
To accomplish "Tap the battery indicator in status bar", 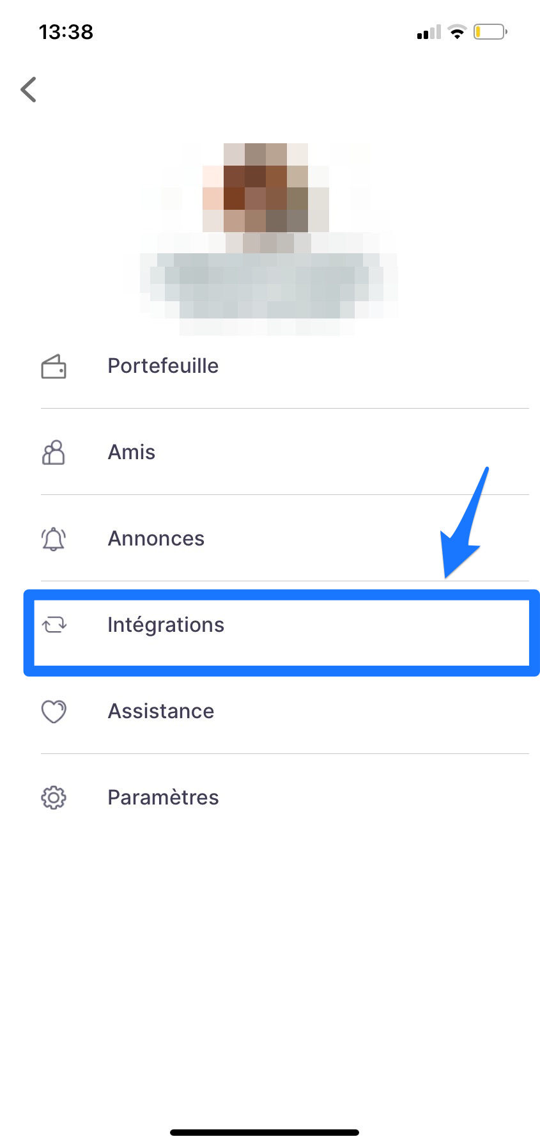I will tap(490, 31).
